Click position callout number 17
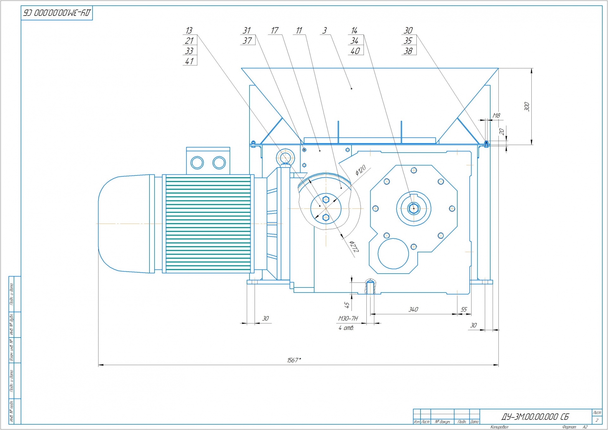Viewport: 608px width, 430px height. 275,30
